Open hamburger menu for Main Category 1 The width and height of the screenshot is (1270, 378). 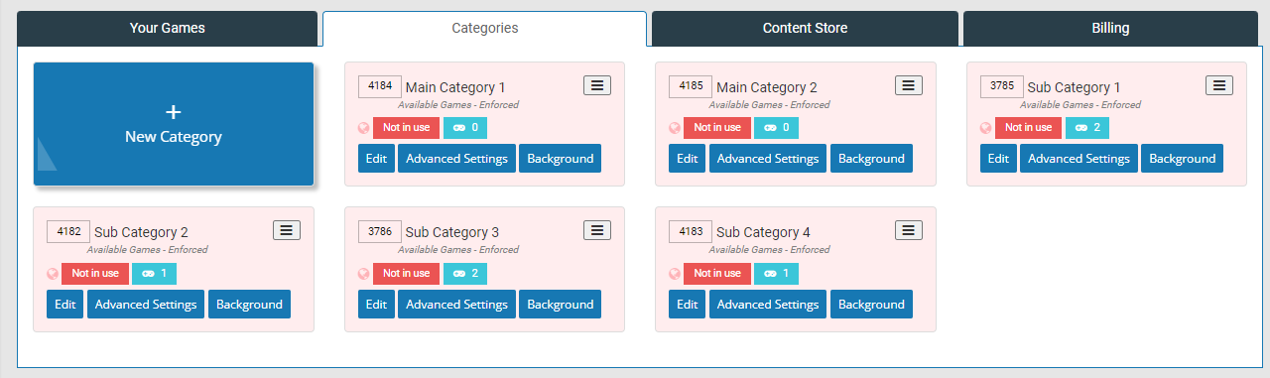coord(597,85)
